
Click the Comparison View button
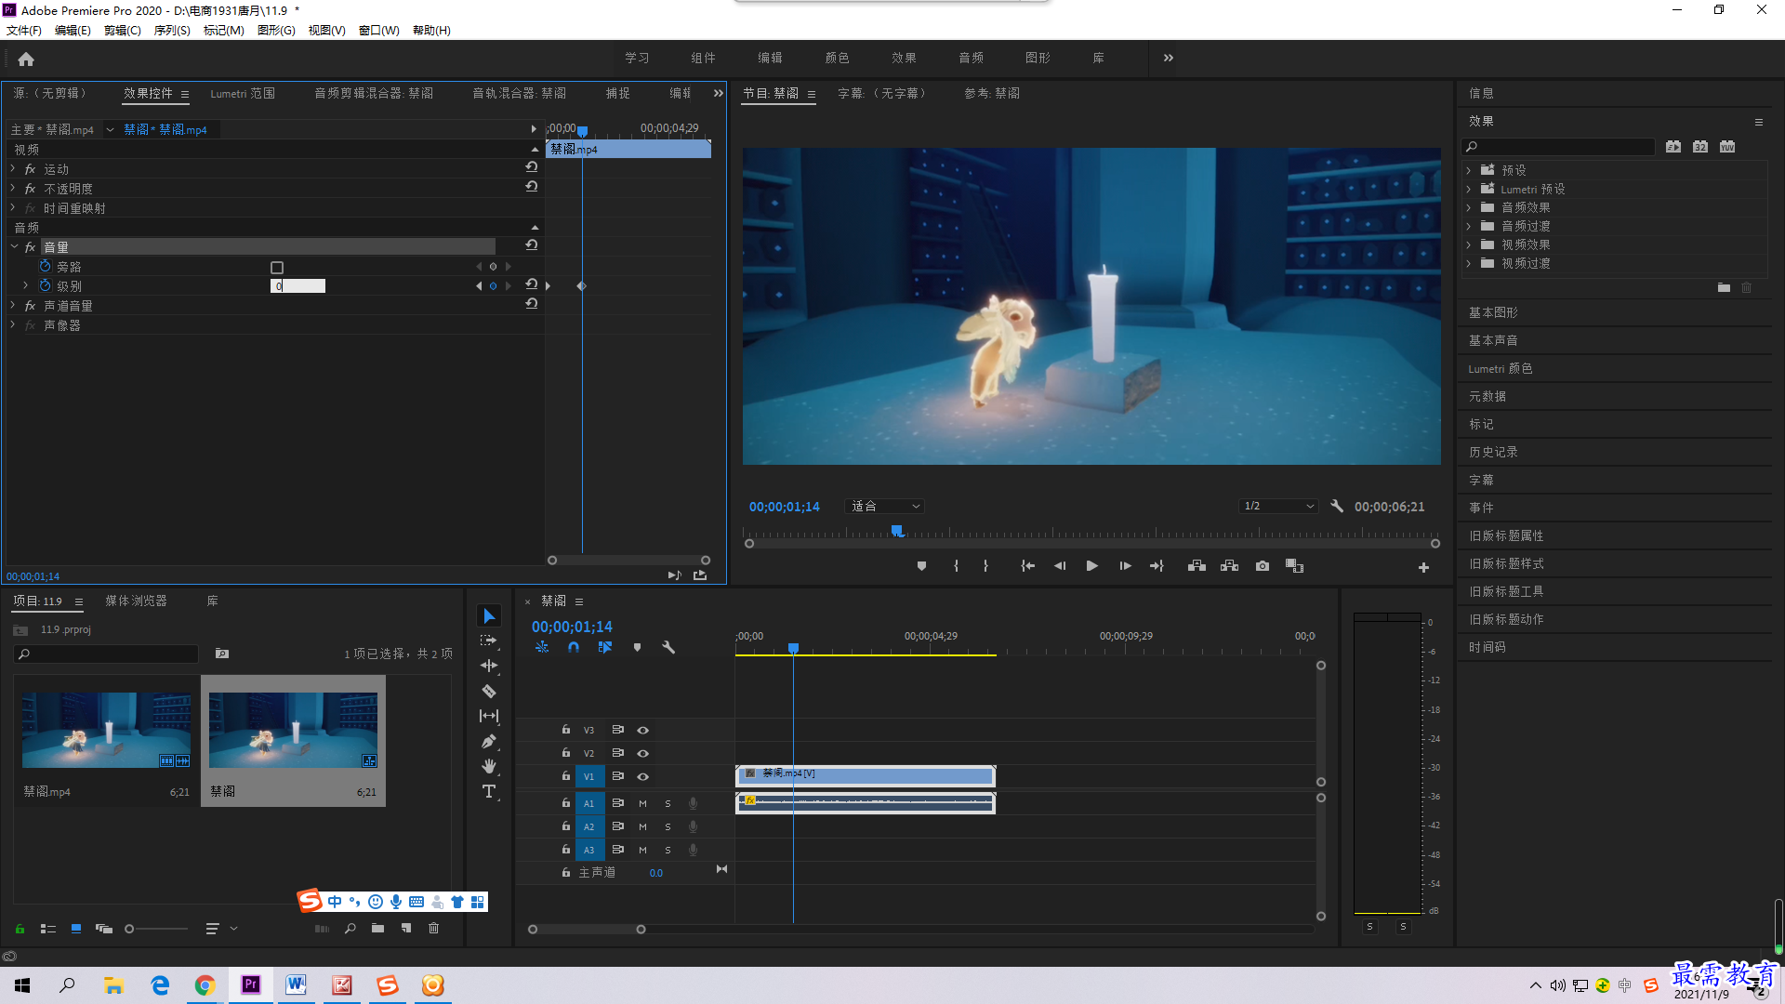(x=1294, y=566)
